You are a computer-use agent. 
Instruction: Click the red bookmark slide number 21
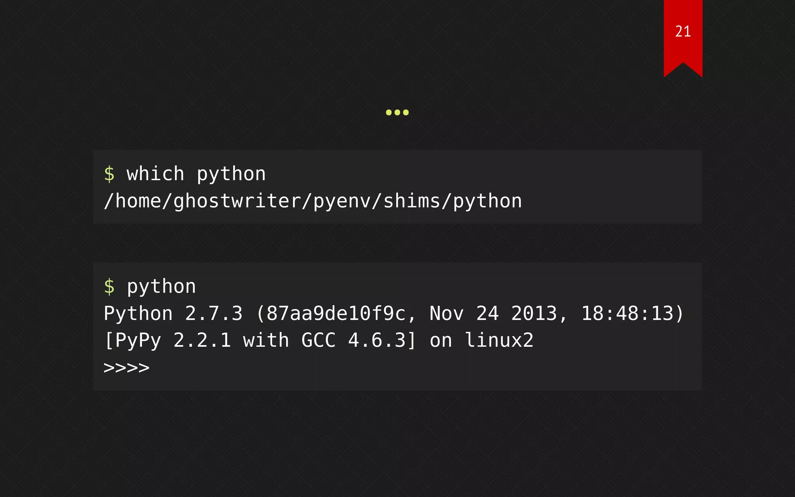click(x=683, y=32)
